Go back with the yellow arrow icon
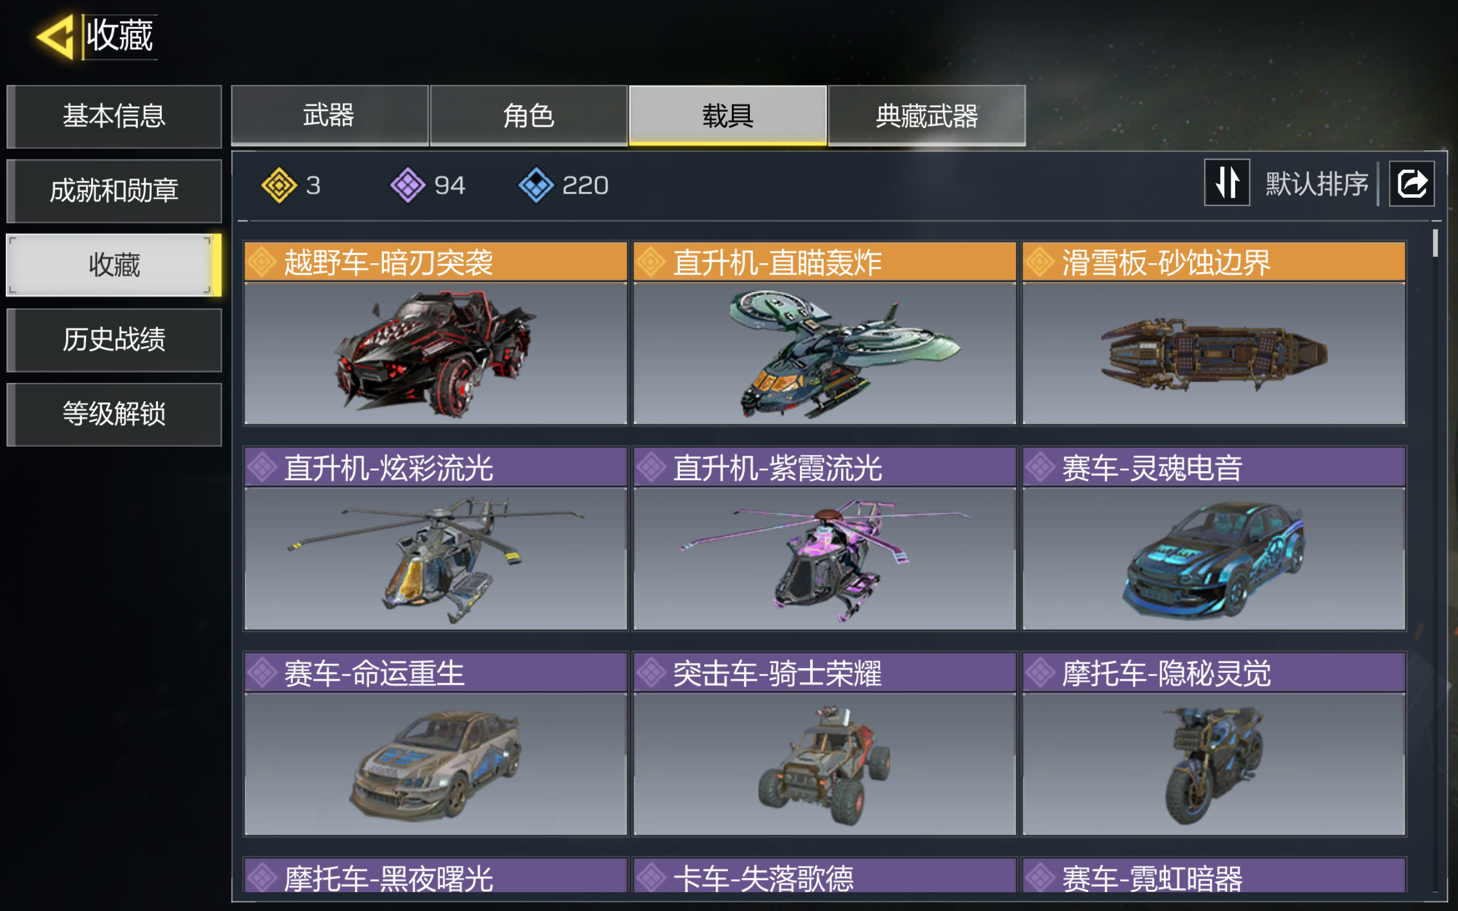This screenshot has height=911, width=1458. (55, 38)
